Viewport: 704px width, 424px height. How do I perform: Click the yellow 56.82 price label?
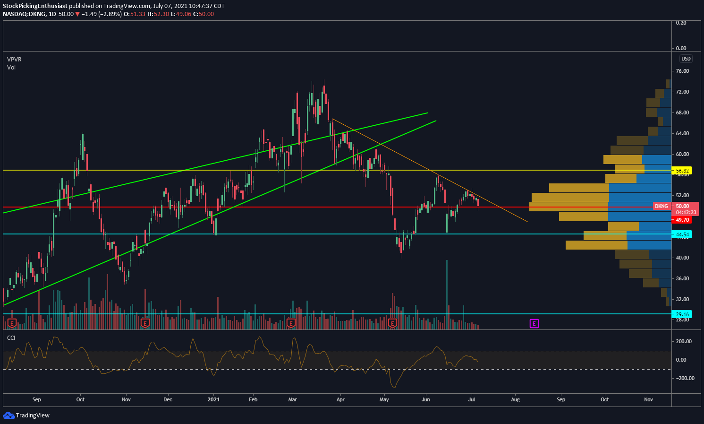(x=683, y=171)
